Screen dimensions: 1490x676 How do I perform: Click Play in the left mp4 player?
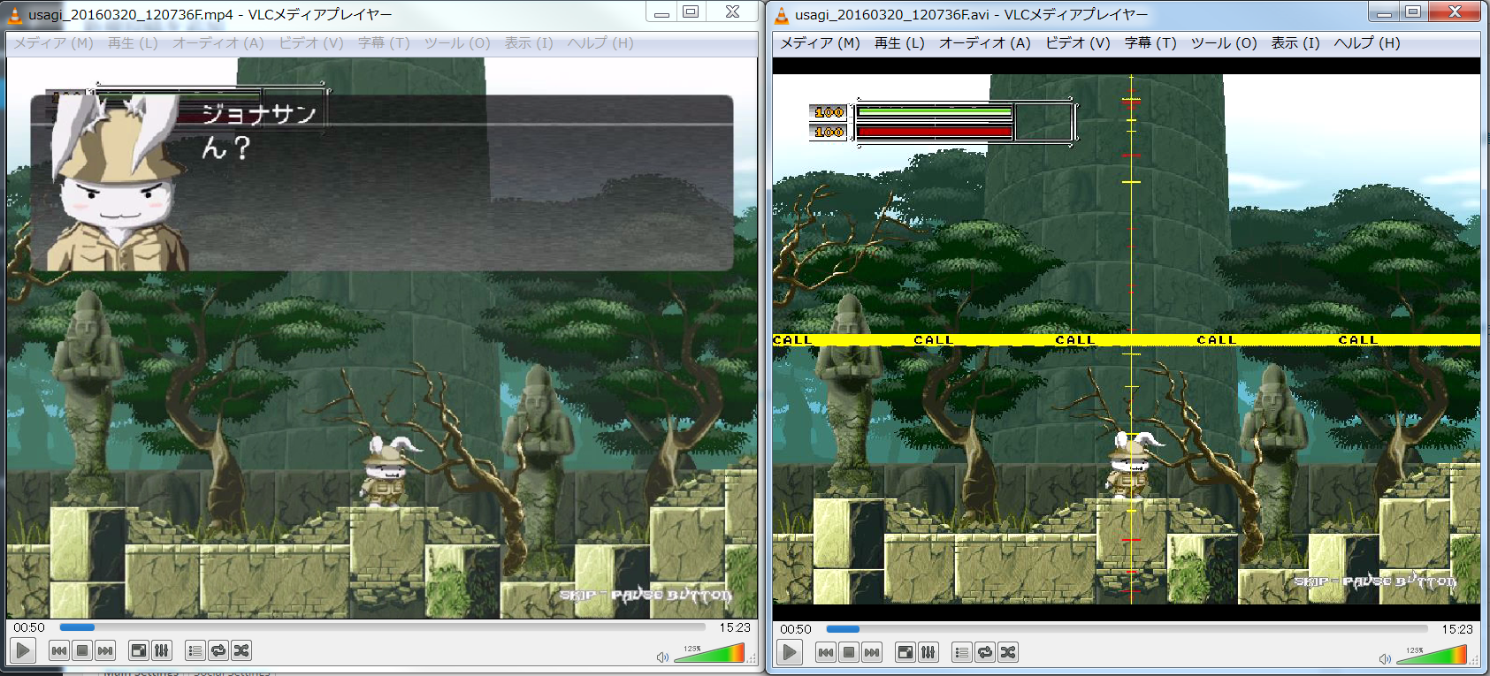coord(24,651)
